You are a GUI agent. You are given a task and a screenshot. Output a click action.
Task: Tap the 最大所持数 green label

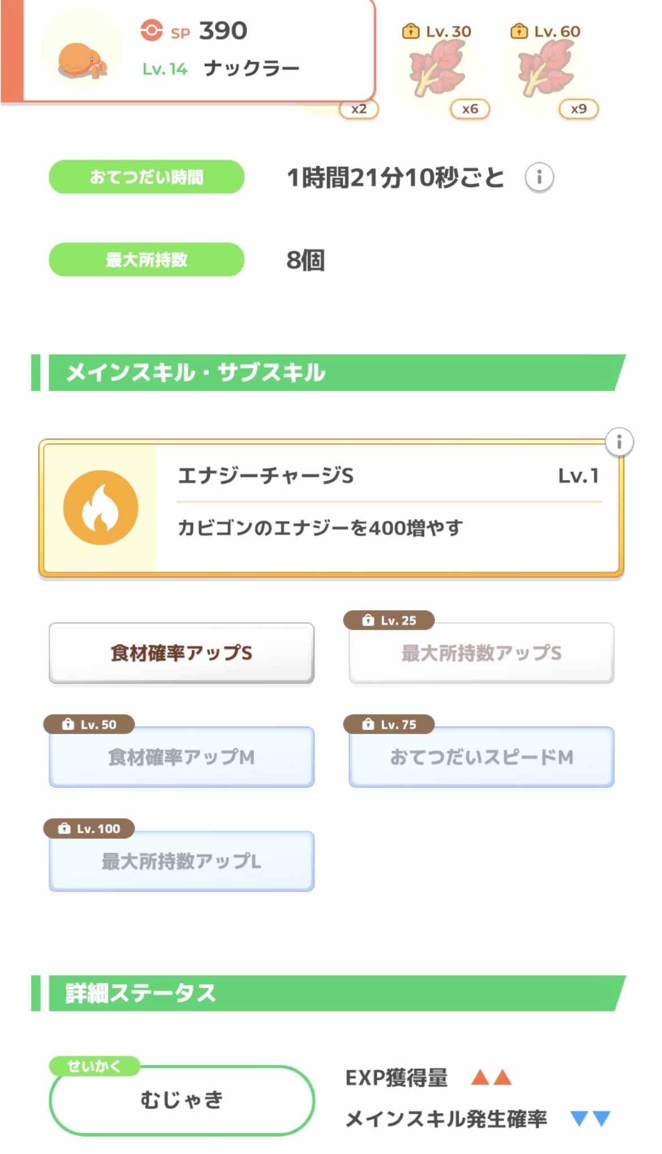pyautogui.click(x=147, y=260)
